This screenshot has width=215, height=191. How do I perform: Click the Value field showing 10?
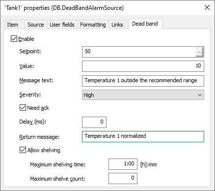(143, 66)
